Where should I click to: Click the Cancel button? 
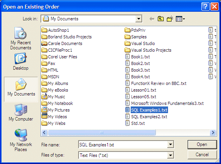click(x=202, y=155)
